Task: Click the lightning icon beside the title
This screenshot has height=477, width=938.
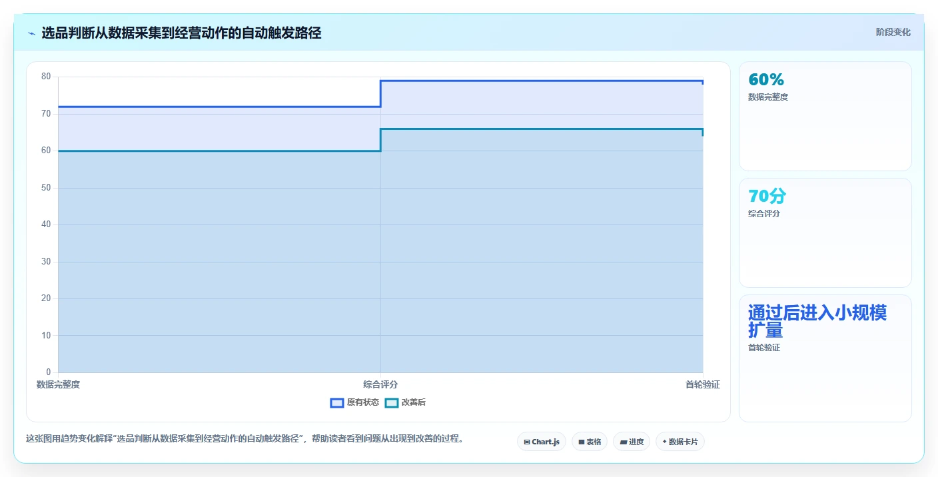Action: (31, 33)
